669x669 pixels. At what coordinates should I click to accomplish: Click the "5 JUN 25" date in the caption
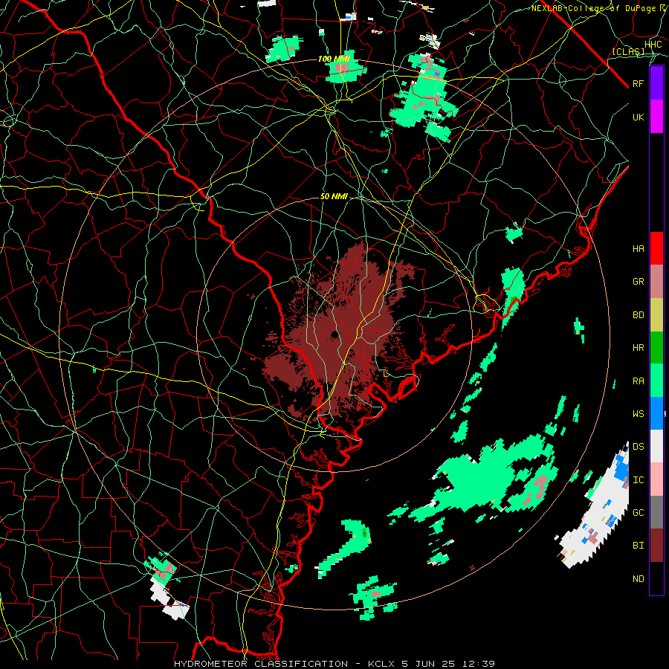tap(428, 664)
